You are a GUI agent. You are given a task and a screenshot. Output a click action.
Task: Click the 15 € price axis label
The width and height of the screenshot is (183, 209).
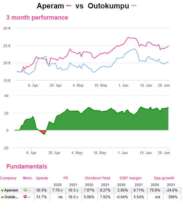pyautogui.click(x=7, y=81)
